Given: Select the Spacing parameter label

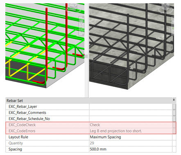Looking at the screenshot, I should [15, 149].
